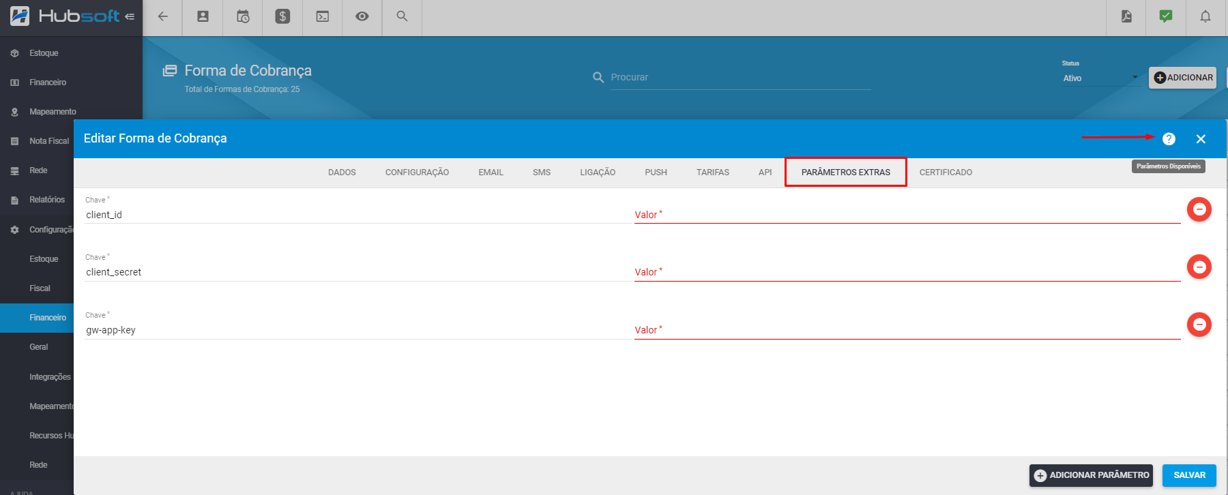Open help icon for available parameters
Image resolution: width=1228 pixels, height=495 pixels.
point(1169,139)
